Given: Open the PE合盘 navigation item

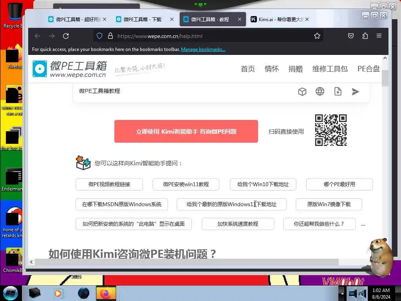Looking at the screenshot, I should pyautogui.click(x=368, y=69).
